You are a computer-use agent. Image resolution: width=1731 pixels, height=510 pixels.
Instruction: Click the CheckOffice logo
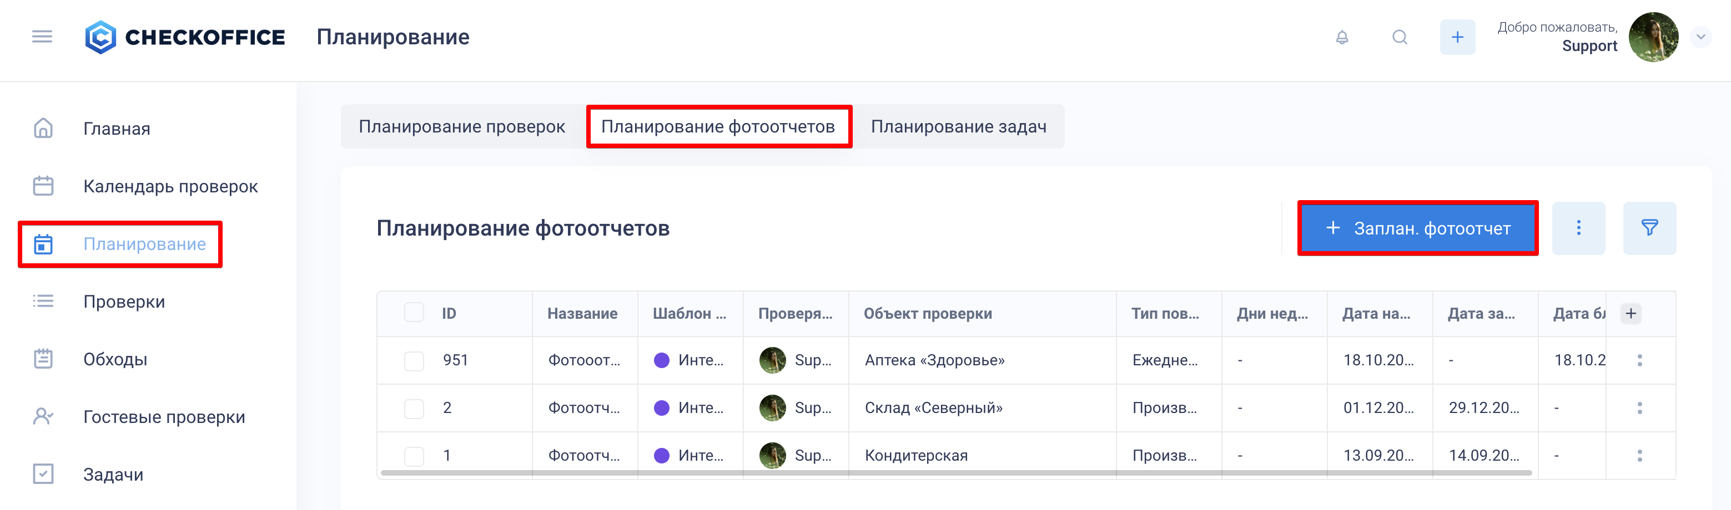(x=185, y=38)
